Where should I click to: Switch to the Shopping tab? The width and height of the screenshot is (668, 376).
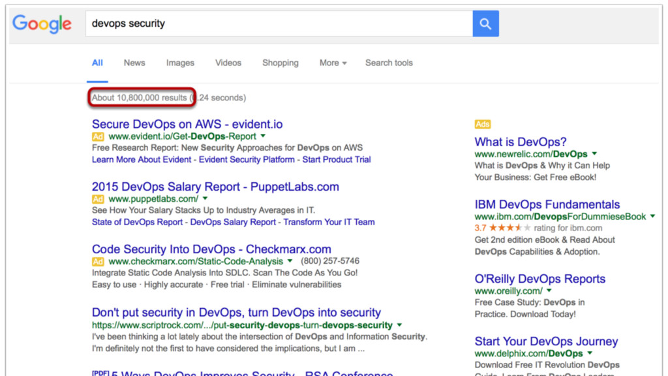coord(281,63)
